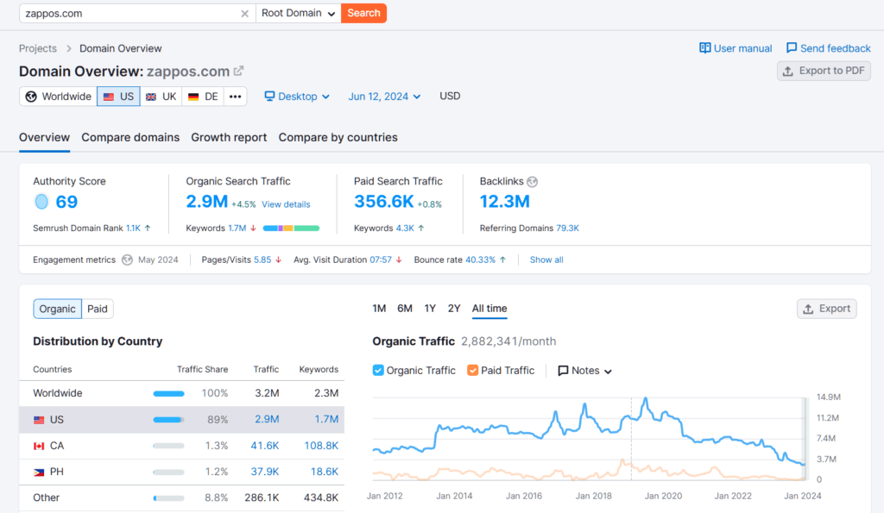Click the Send feedback chat icon
The image size is (884, 513).
pyautogui.click(x=792, y=48)
